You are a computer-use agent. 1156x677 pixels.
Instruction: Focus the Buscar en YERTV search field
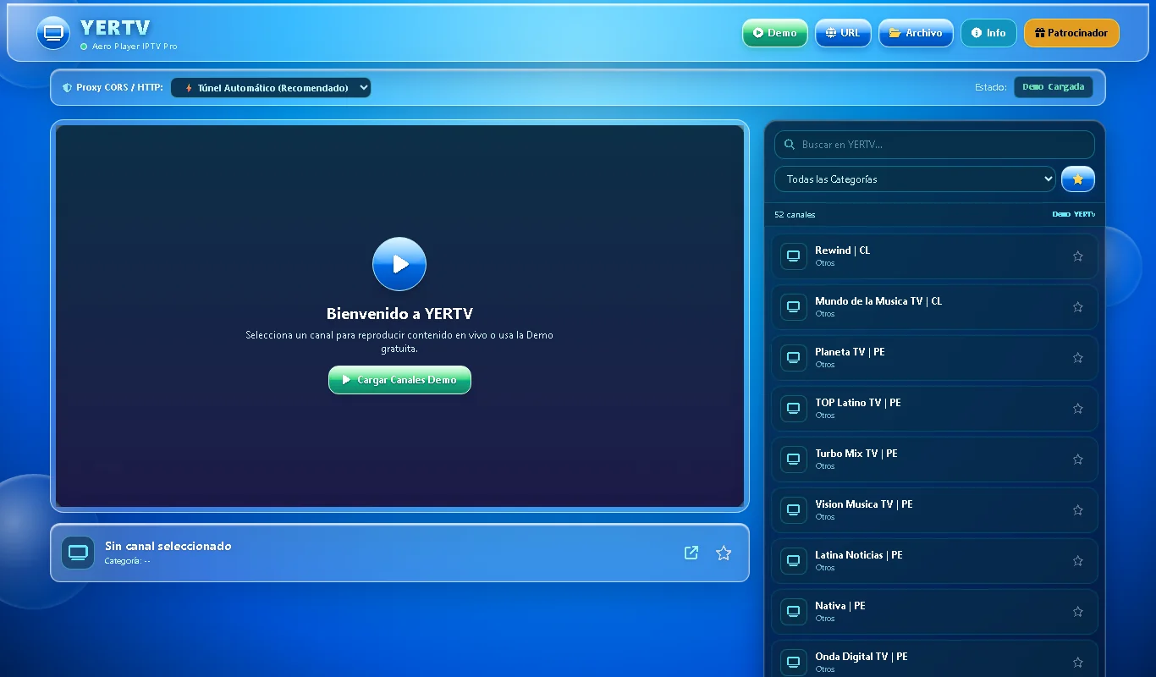(934, 145)
